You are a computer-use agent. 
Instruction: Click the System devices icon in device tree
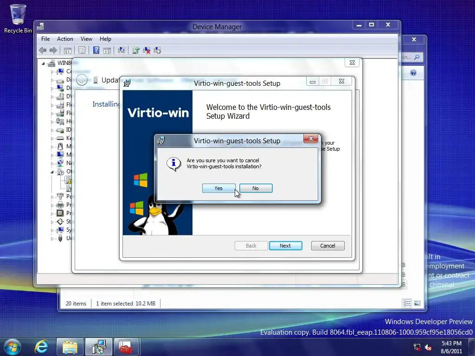click(x=60, y=230)
